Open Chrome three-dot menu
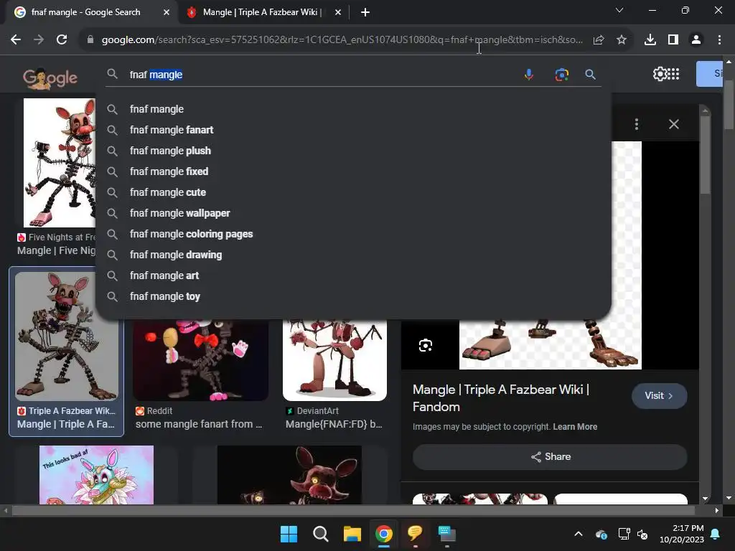This screenshot has width=735, height=551. [x=719, y=40]
